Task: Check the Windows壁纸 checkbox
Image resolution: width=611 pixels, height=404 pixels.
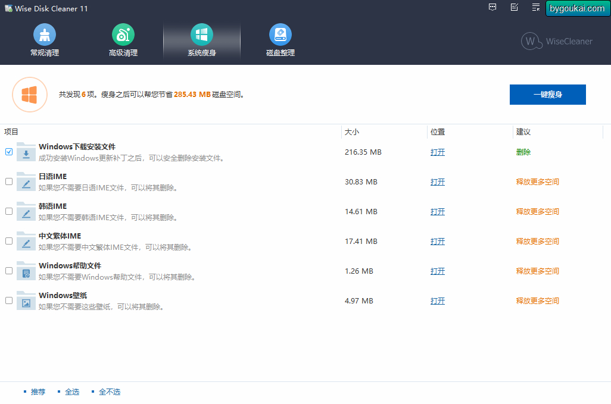Action: click(9, 300)
